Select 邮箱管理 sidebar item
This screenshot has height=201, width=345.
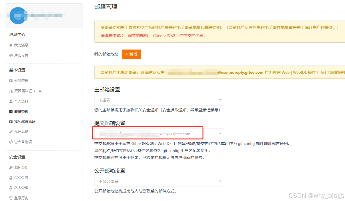pos(21,112)
